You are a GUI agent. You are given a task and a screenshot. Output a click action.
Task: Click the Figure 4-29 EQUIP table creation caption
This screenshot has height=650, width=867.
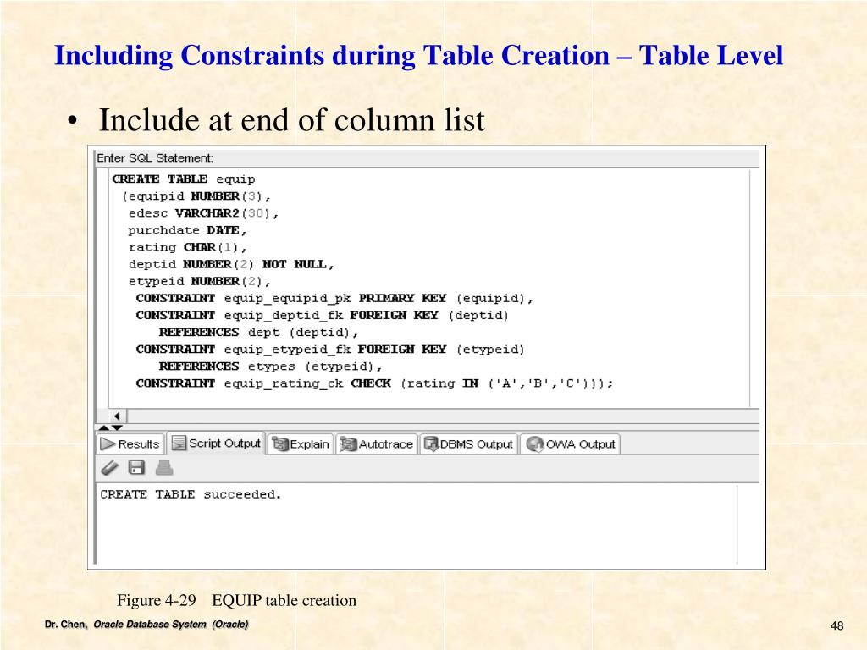pos(236,601)
